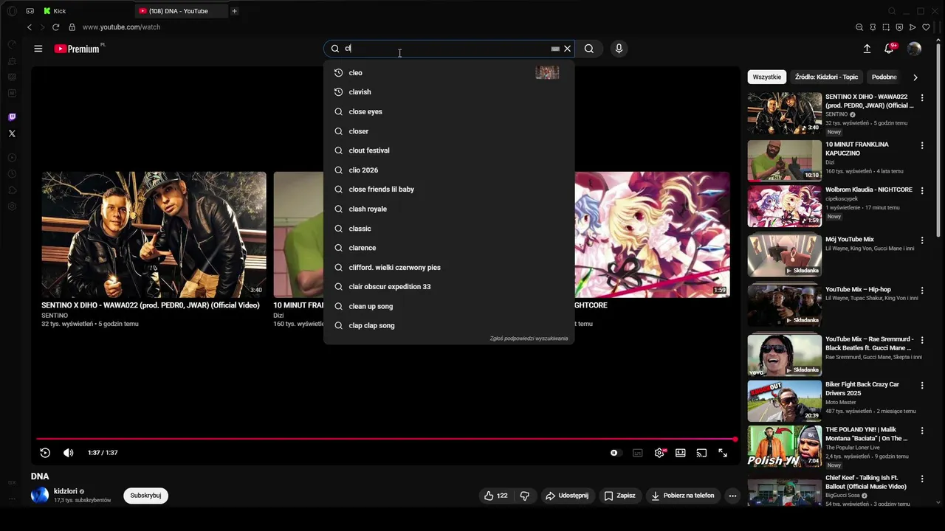Image resolution: width=945 pixels, height=531 pixels.
Task: Choose 'clair obscur expedition 33' suggestion
Action: (449, 287)
